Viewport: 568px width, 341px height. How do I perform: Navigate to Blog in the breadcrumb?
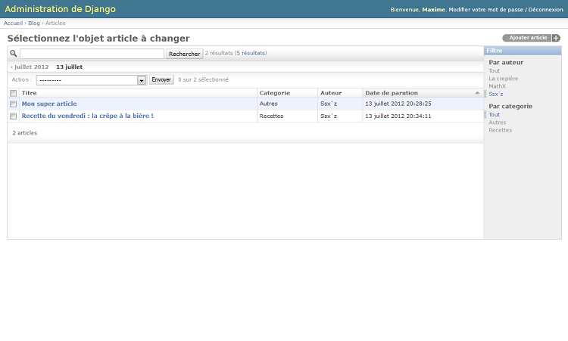coord(34,23)
